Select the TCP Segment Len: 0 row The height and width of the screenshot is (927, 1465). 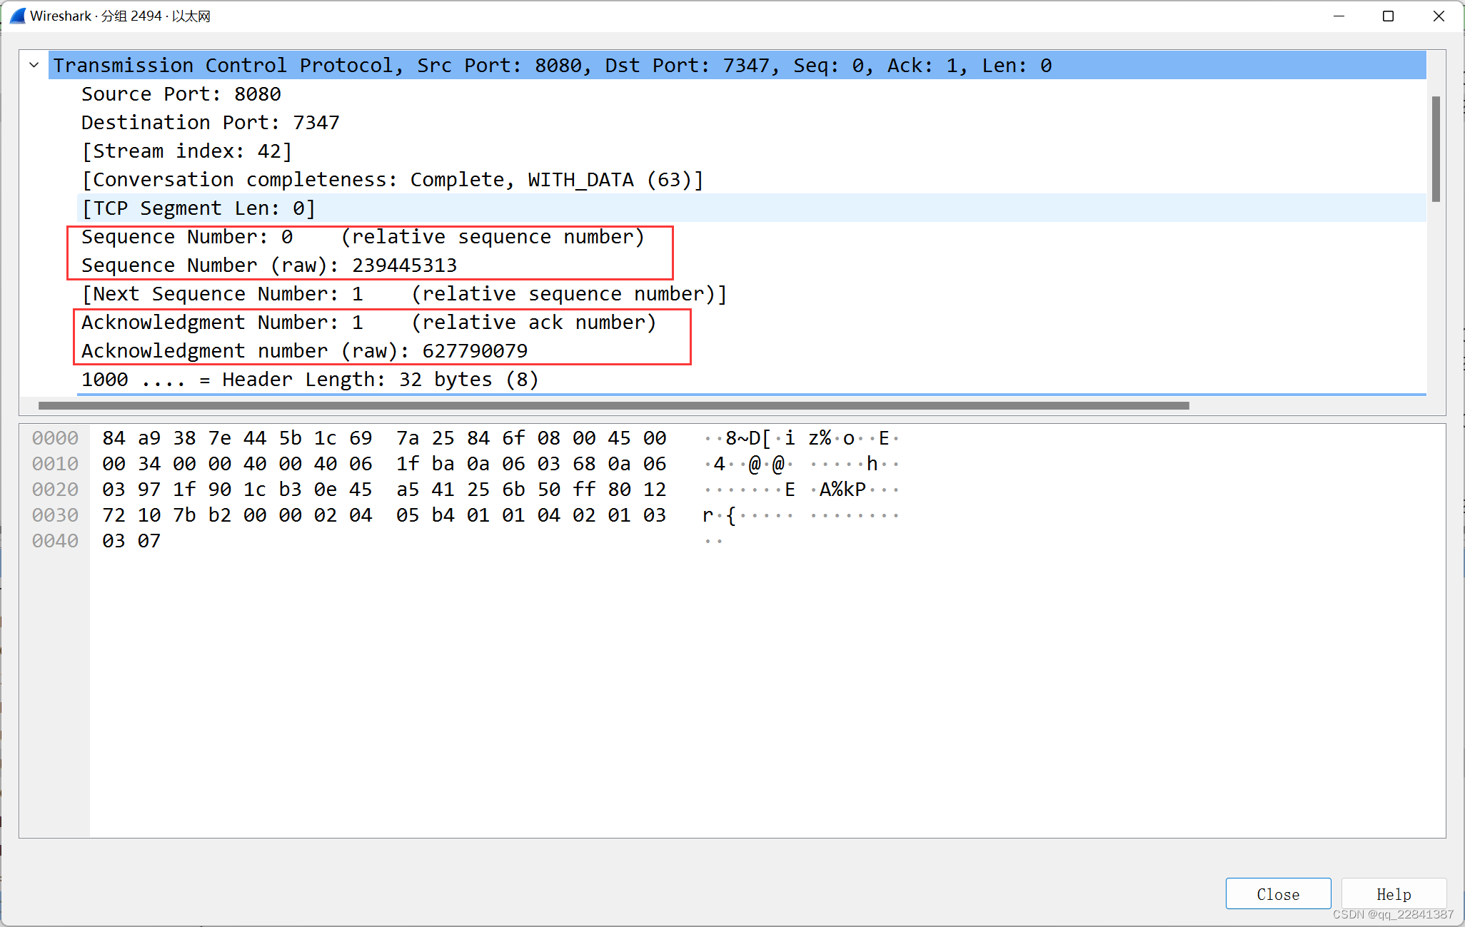[x=751, y=208]
